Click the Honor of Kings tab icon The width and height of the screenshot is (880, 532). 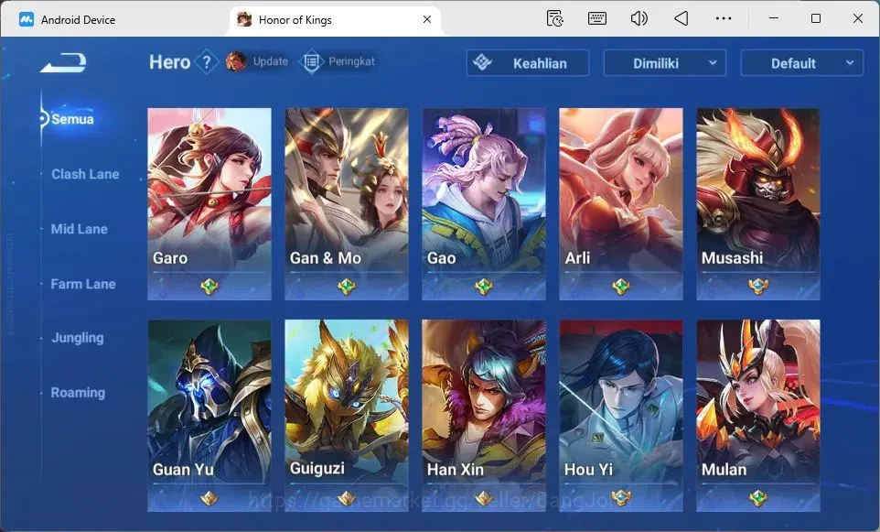tap(244, 19)
